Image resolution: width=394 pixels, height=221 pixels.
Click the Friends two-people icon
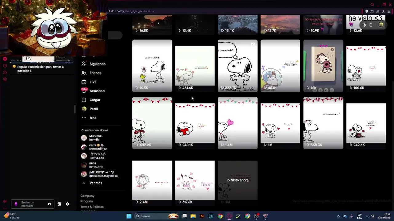(84, 73)
